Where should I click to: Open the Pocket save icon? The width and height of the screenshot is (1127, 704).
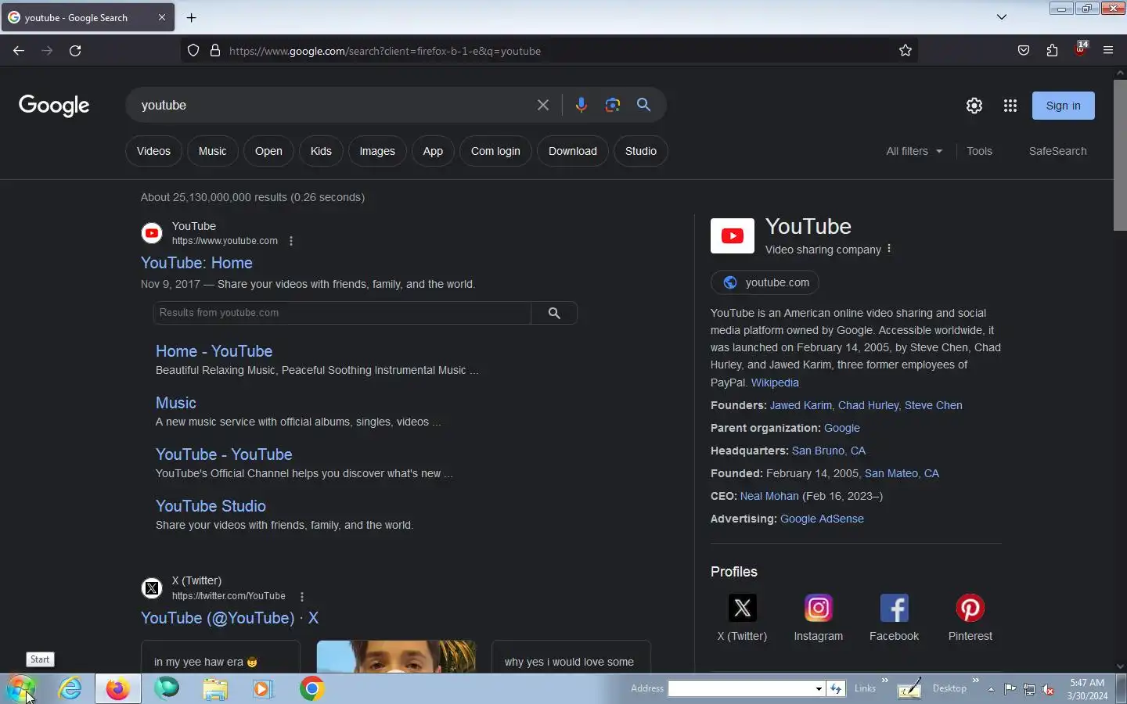(1024, 51)
